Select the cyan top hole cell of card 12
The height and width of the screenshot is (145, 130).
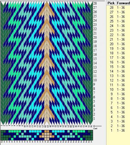(x=30, y=131)
